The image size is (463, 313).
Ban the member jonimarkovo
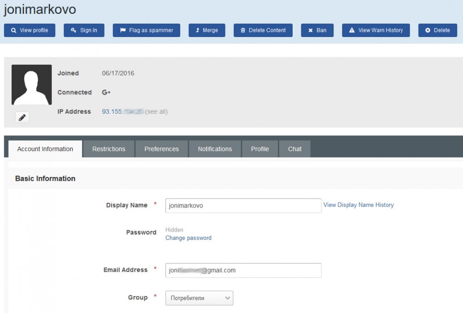click(317, 31)
